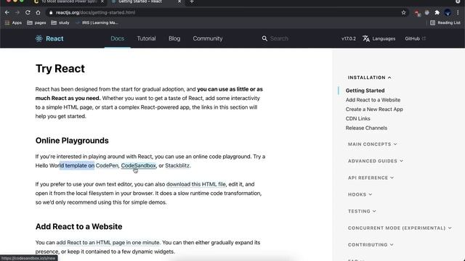
Task: Open the Apps grid shortcut
Action: tap(13, 22)
